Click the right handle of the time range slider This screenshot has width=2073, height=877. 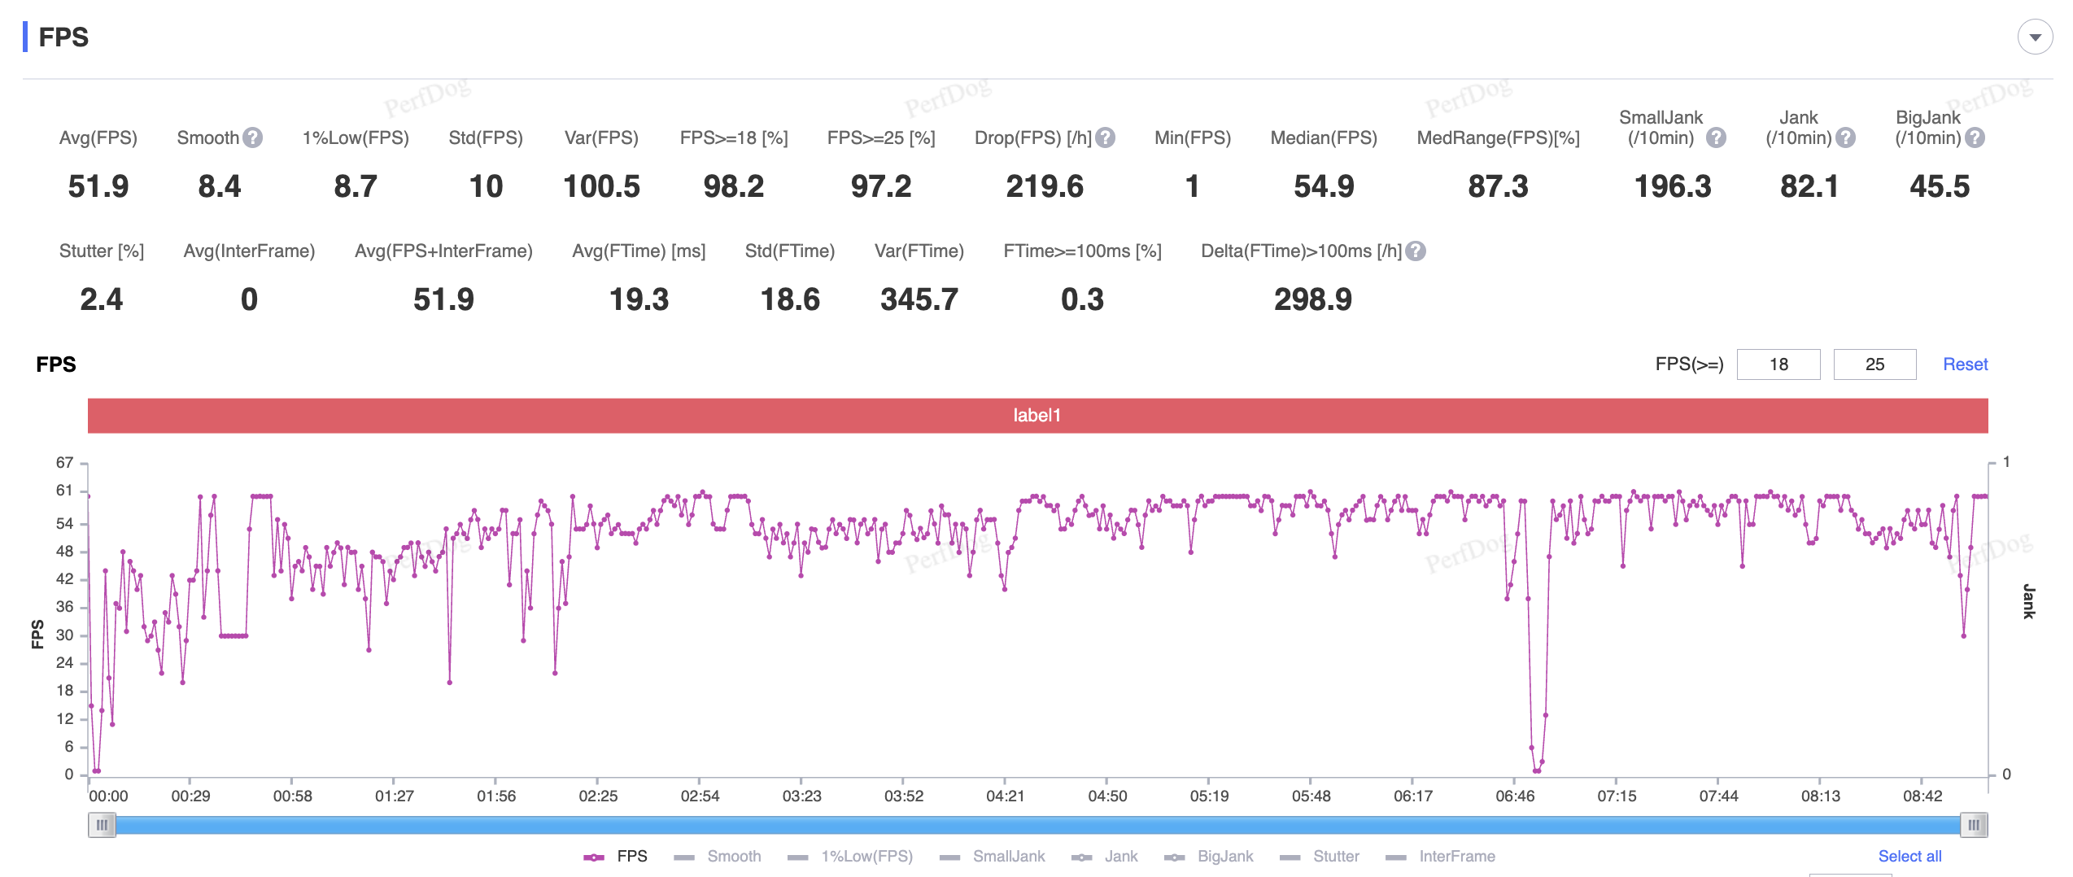point(1974,825)
